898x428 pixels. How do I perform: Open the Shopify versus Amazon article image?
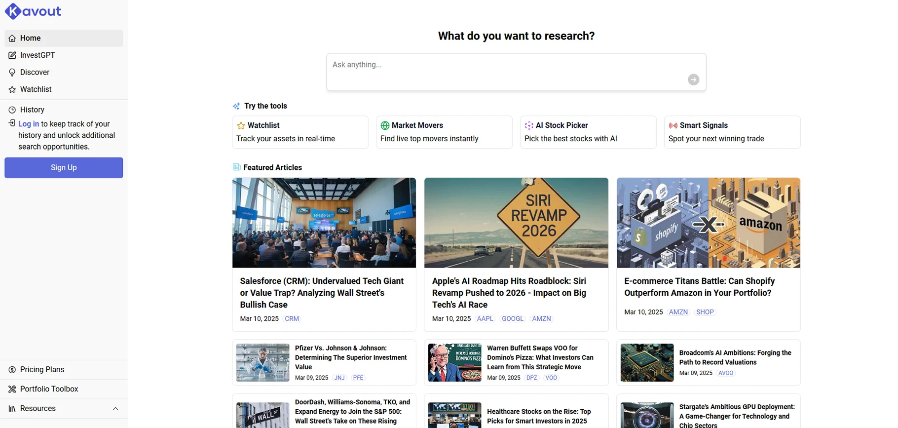point(709,223)
